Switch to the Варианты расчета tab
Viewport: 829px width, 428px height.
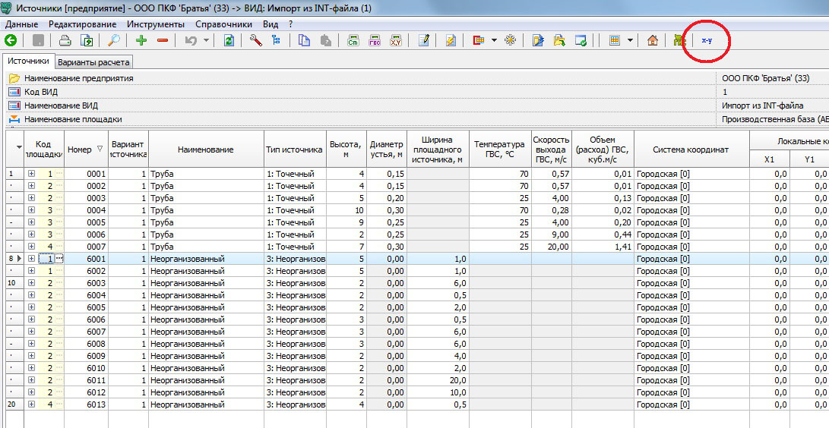click(x=94, y=62)
